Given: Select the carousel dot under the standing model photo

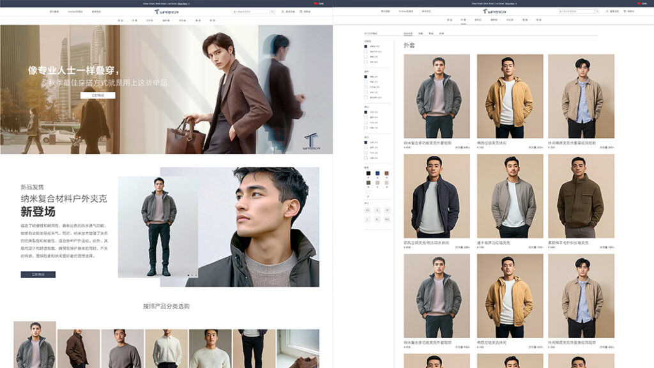Looking at the screenshot, I should pyautogui.click(x=188, y=275).
